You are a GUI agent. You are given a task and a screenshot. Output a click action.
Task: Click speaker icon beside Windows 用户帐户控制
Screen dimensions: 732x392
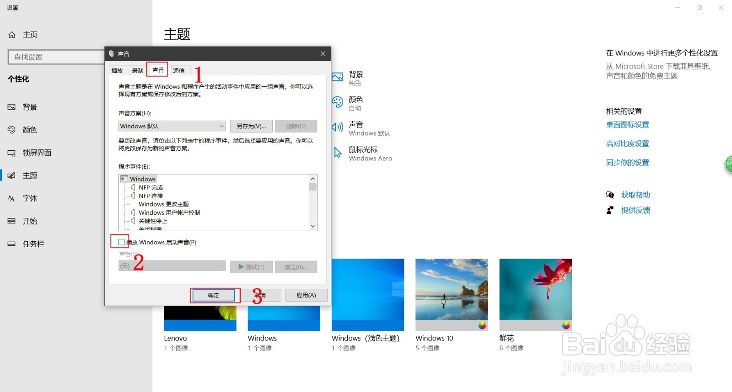click(x=133, y=212)
